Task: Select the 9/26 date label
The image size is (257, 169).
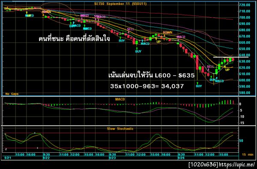Action: pos(181,158)
